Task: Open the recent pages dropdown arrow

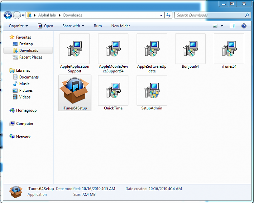Action: tap(23, 15)
